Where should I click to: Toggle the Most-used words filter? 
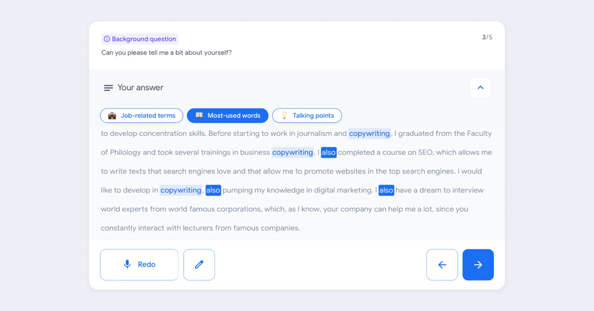[x=228, y=116]
